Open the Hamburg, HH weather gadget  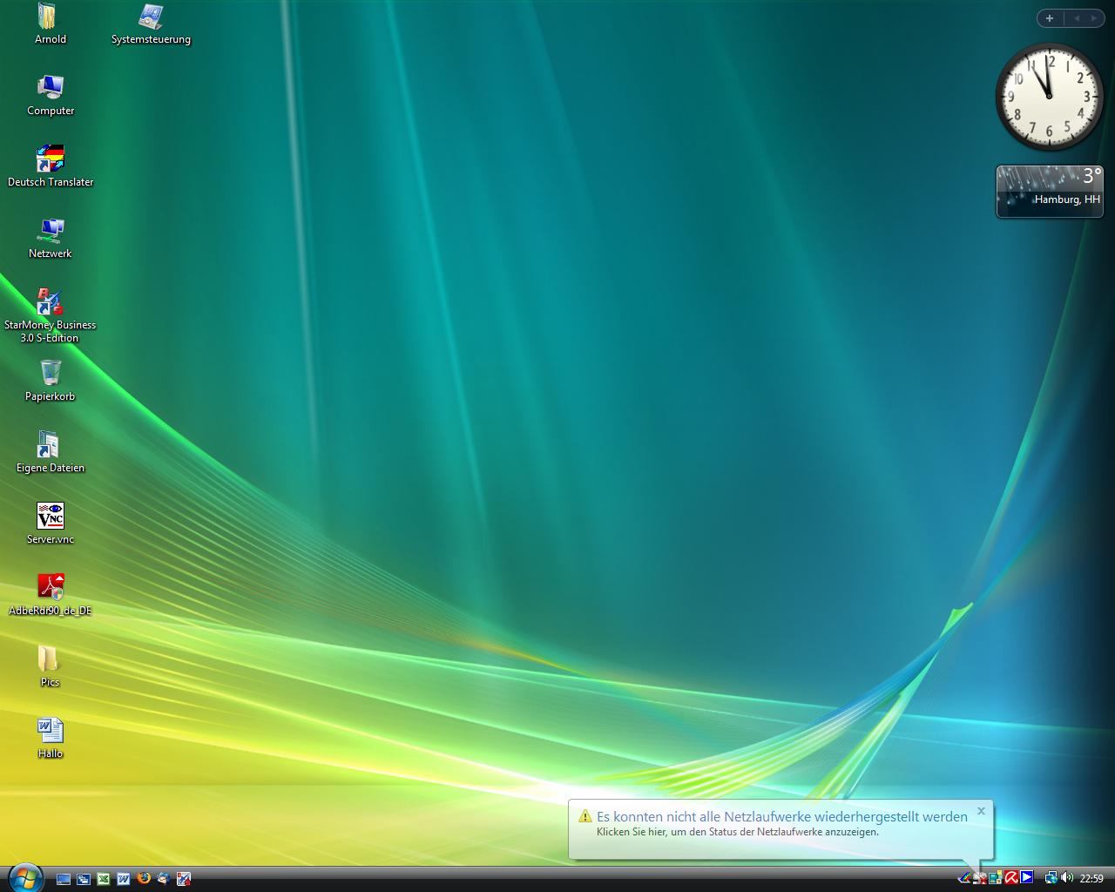tap(1050, 192)
